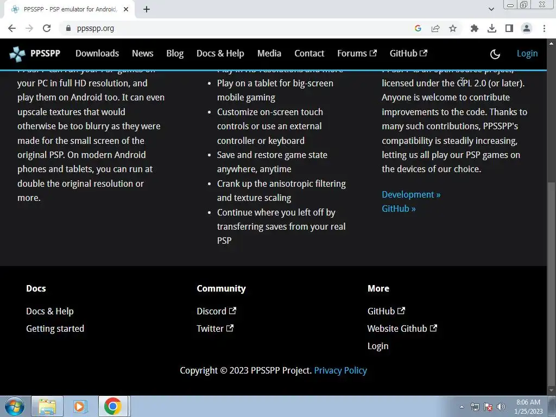The image size is (556, 417).
Task: Open the Privacy Policy link
Action: pyautogui.click(x=340, y=370)
